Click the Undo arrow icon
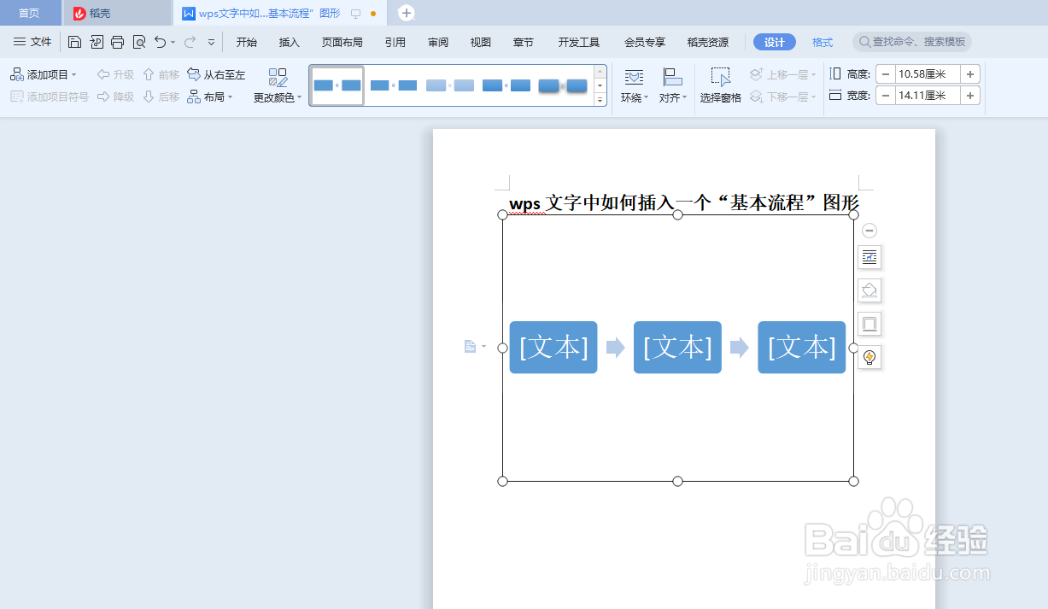 [160, 42]
